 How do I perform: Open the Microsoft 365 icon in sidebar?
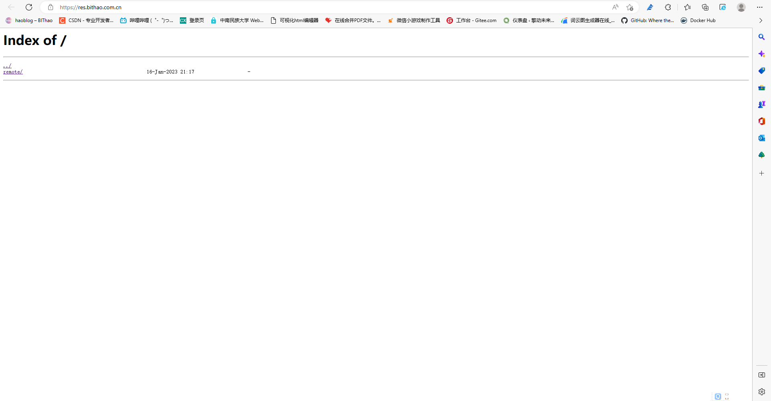761,121
